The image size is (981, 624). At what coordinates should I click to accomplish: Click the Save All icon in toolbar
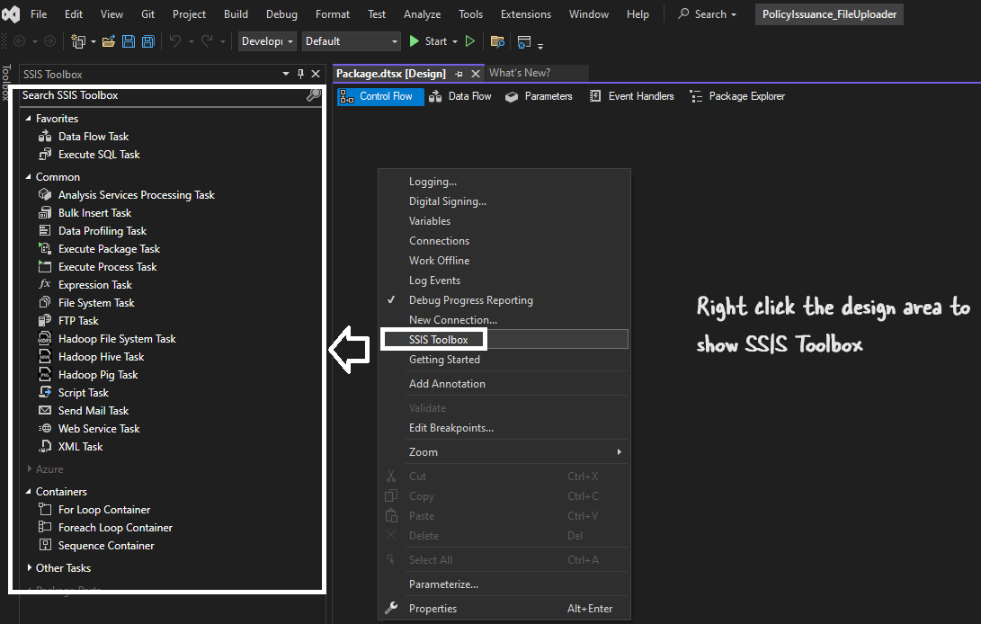click(x=148, y=41)
